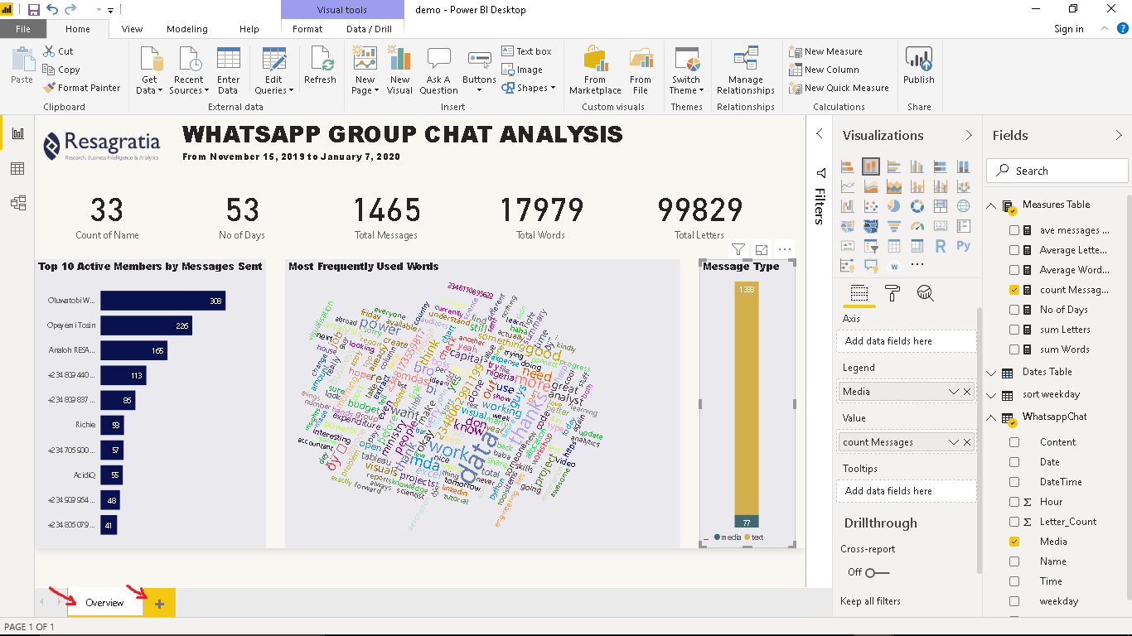This screenshot has width=1132, height=636.
Task: Collapse the Measures Table group
Action: (x=991, y=205)
